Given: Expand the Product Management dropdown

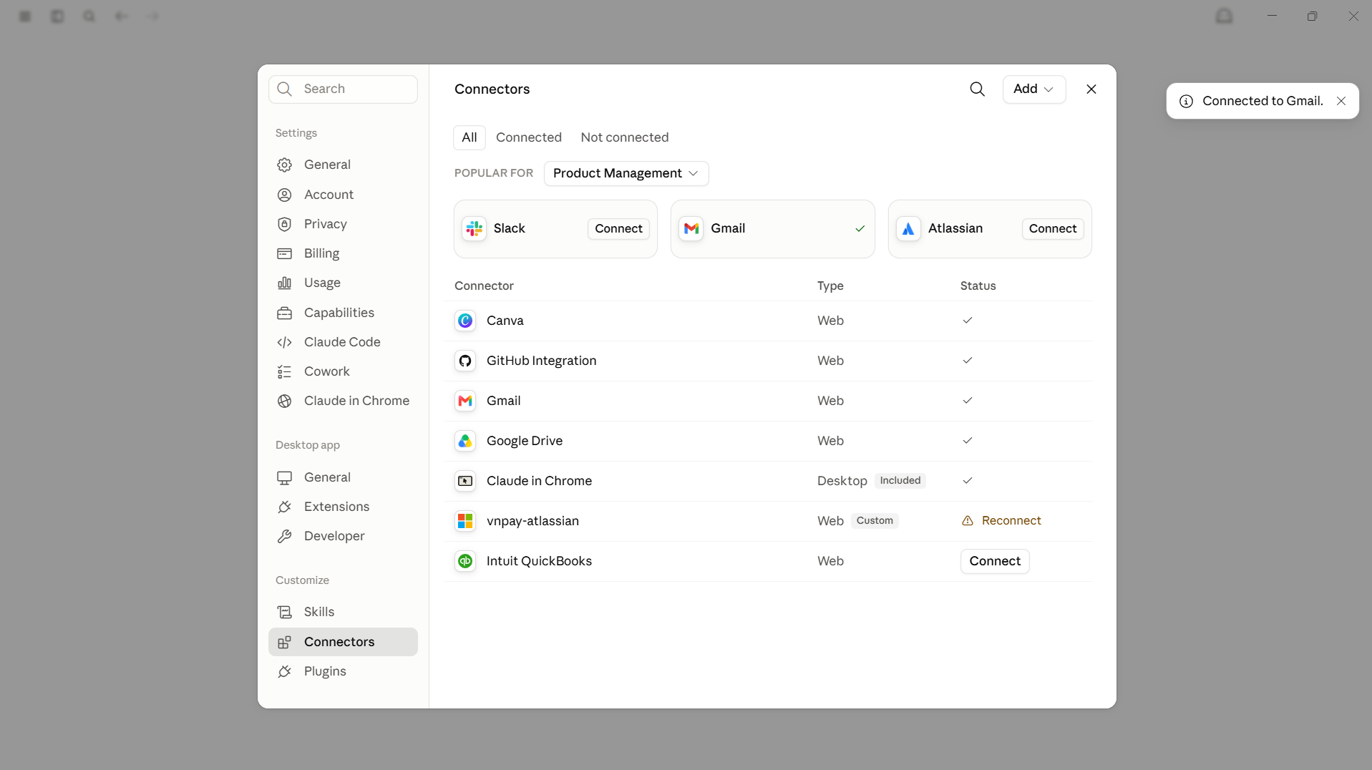Looking at the screenshot, I should [626, 173].
